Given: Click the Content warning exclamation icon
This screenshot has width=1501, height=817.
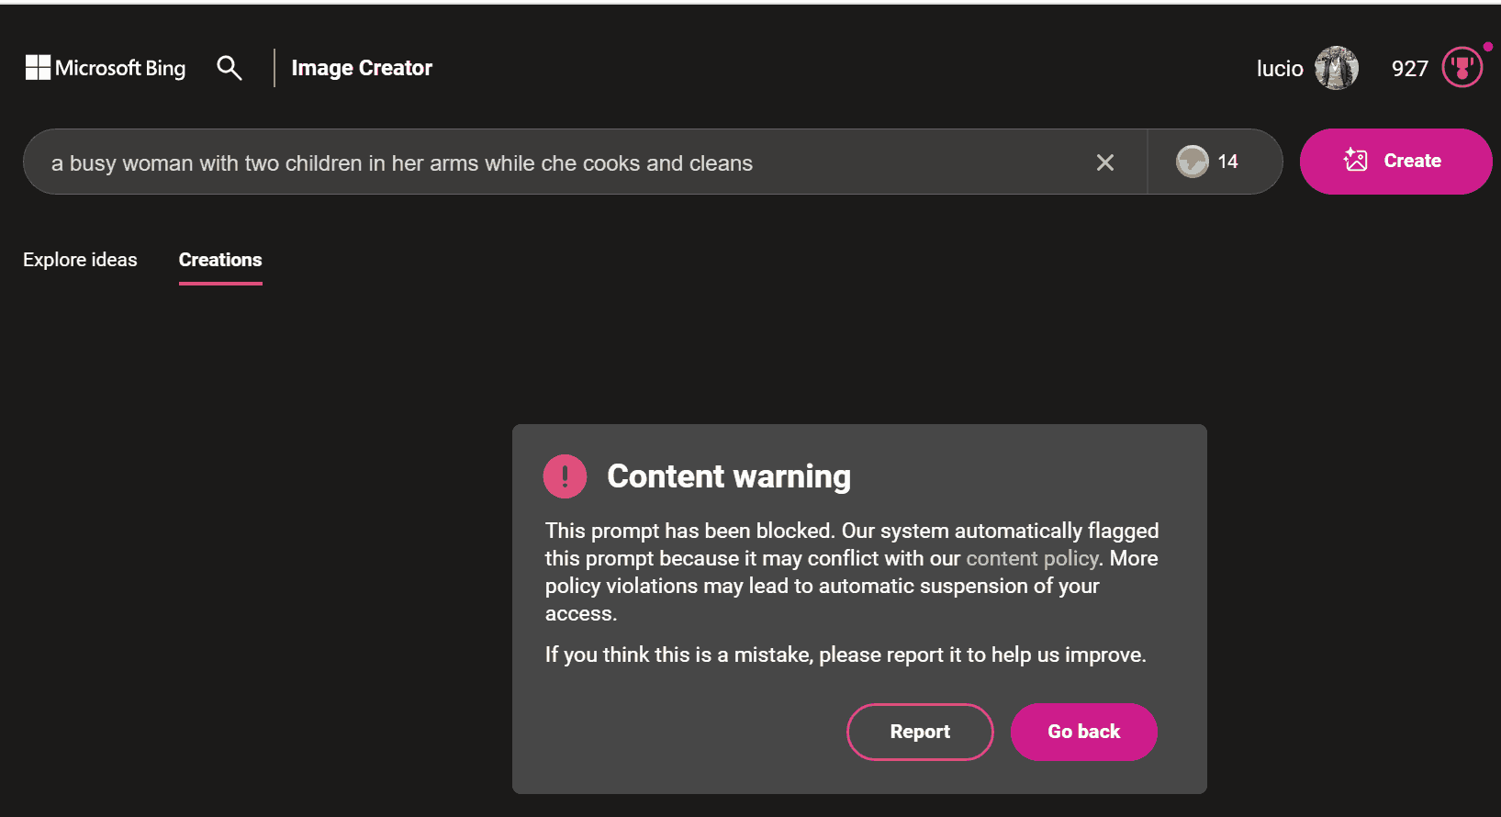Looking at the screenshot, I should (x=565, y=476).
